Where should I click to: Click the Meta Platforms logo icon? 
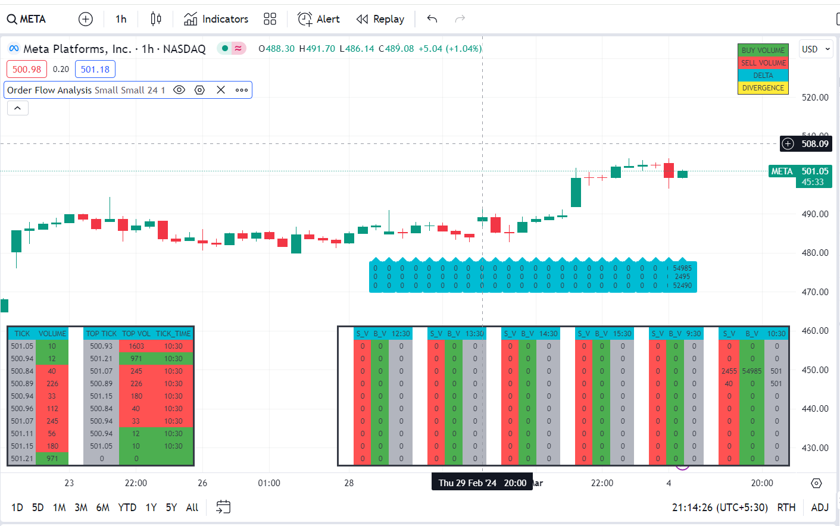tap(14, 48)
